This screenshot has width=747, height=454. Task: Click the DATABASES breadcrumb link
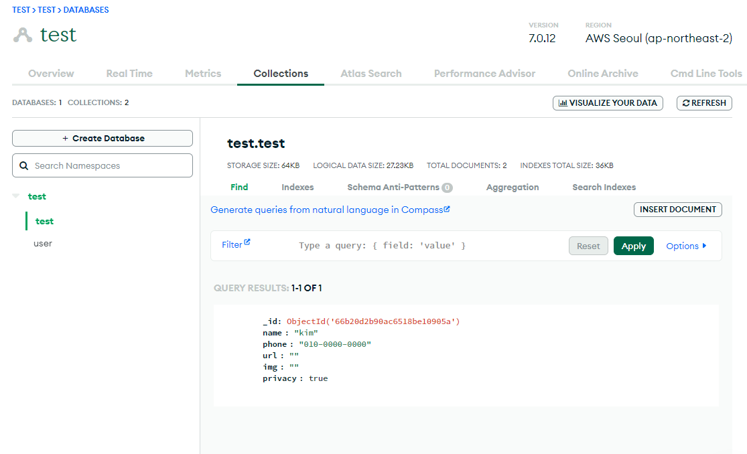[x=86, y=10]
